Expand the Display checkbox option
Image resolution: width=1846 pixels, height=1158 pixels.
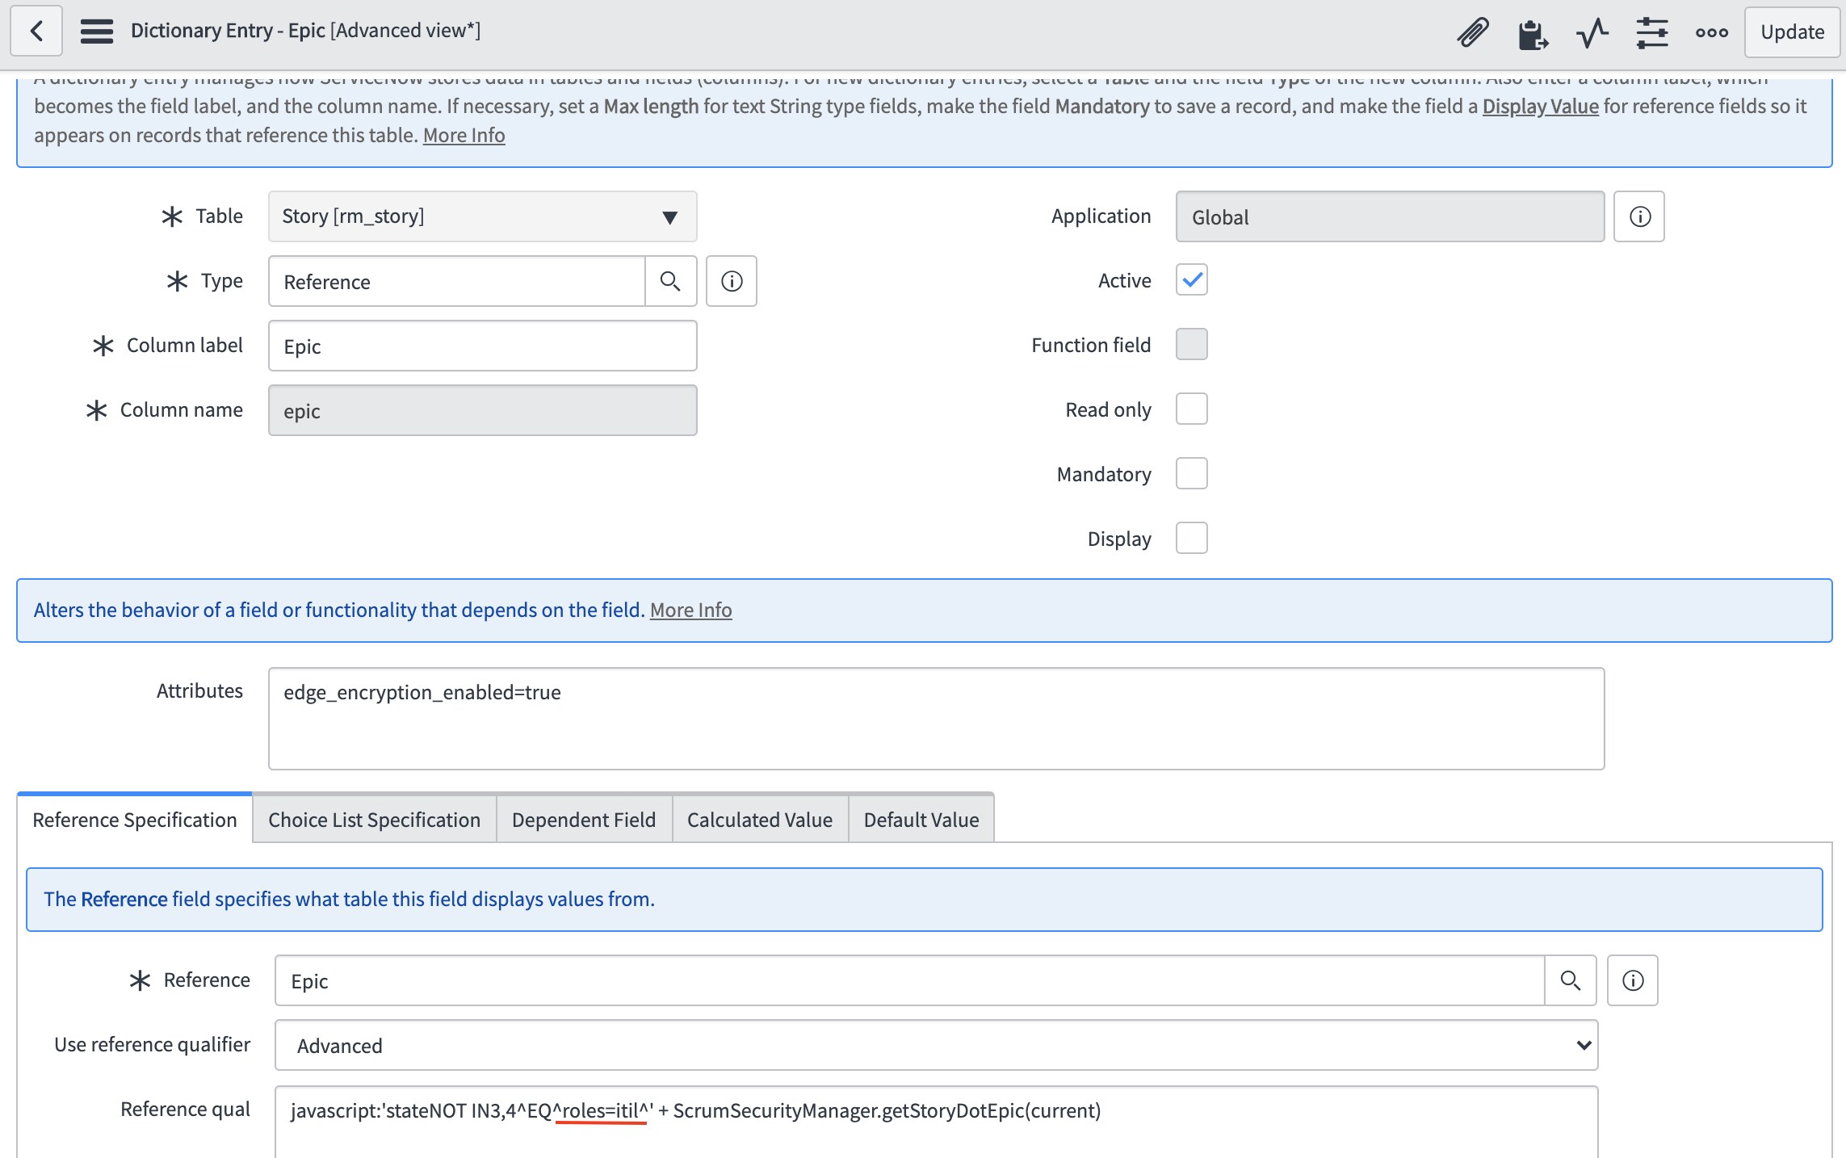click(x=1191, y=538)
